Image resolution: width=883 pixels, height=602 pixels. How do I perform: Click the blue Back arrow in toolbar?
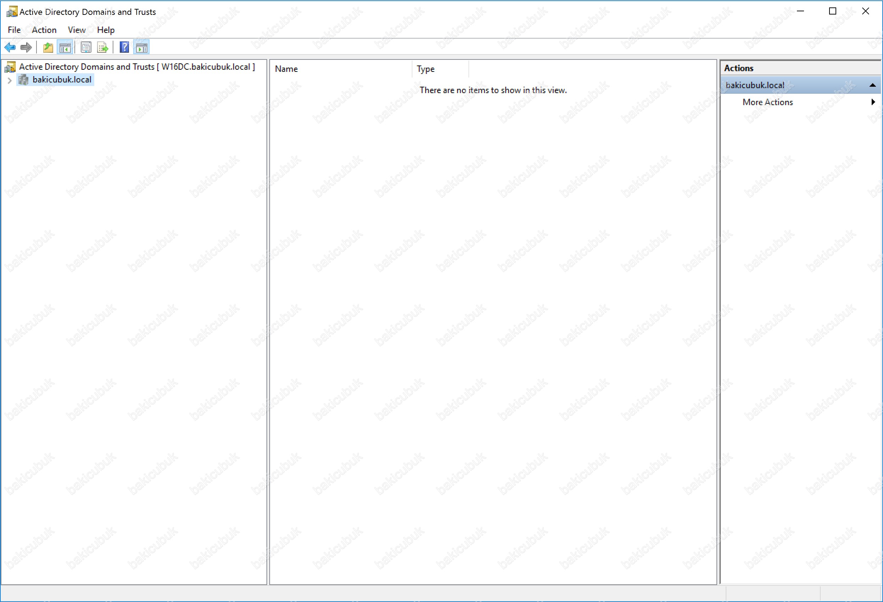click(x=10, y=47)
